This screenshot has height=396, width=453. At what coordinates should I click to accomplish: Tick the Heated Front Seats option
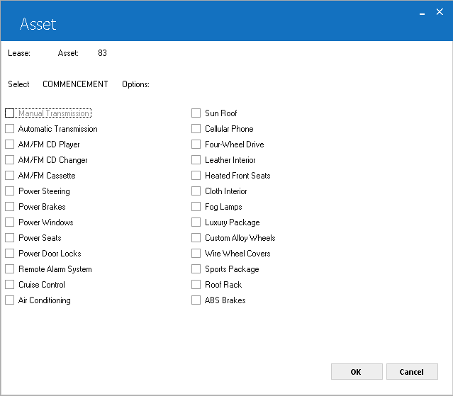click(196, 176)
